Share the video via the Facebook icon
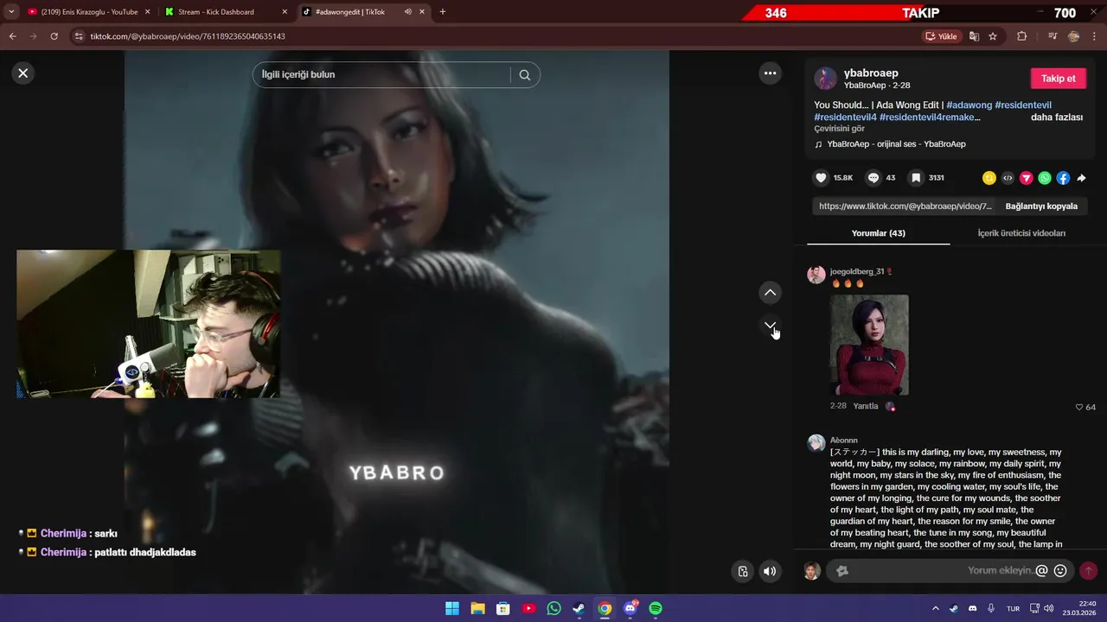 [x=1063, y=178]
